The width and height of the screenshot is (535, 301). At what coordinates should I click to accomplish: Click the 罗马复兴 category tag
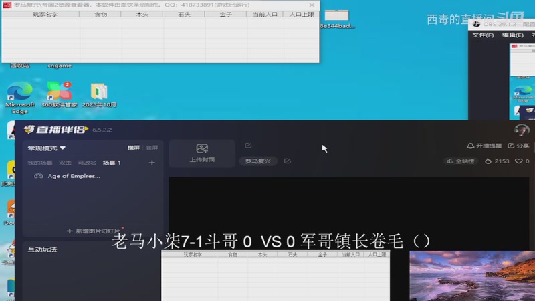click(x=257, y=161)
